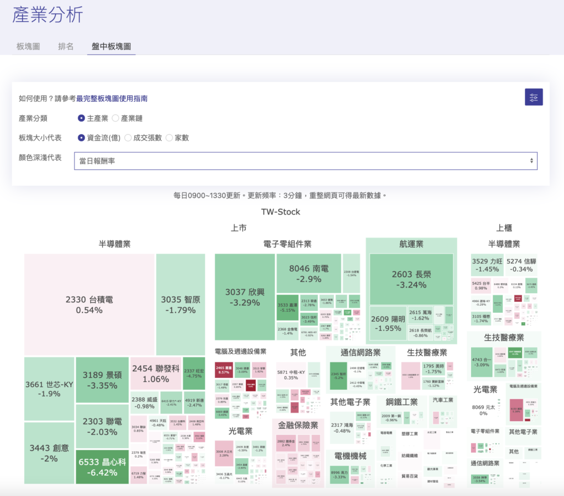Viewport: 564px width, 496px height.
Task: Click the 其他電子業 header under 上市
Action: pos(350,402)
